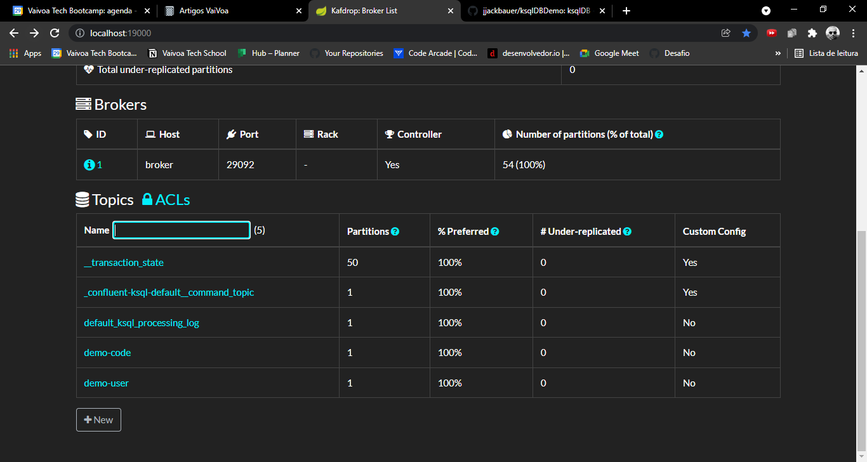The height and width of the screenshot is (462, 867).
Task: Open the Chrome profile avatar
Action: pyautogui.click(x=833, y=33)
